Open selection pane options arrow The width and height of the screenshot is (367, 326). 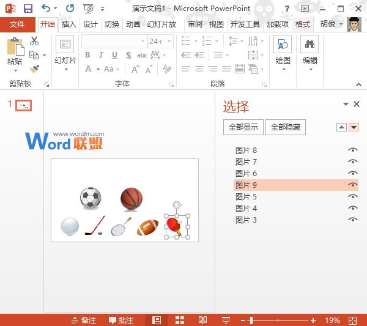click(346, 104)
